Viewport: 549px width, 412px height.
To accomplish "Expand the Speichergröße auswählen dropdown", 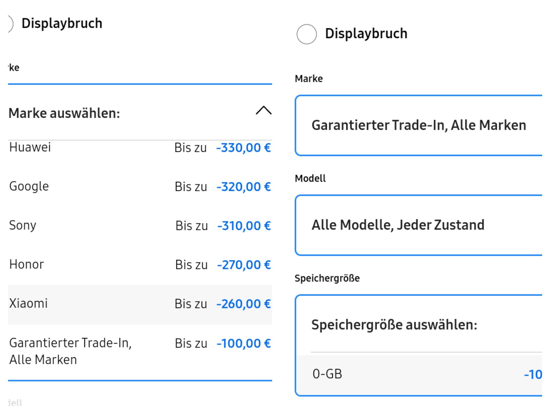I will pyautogui.click(x=419, y=325).
